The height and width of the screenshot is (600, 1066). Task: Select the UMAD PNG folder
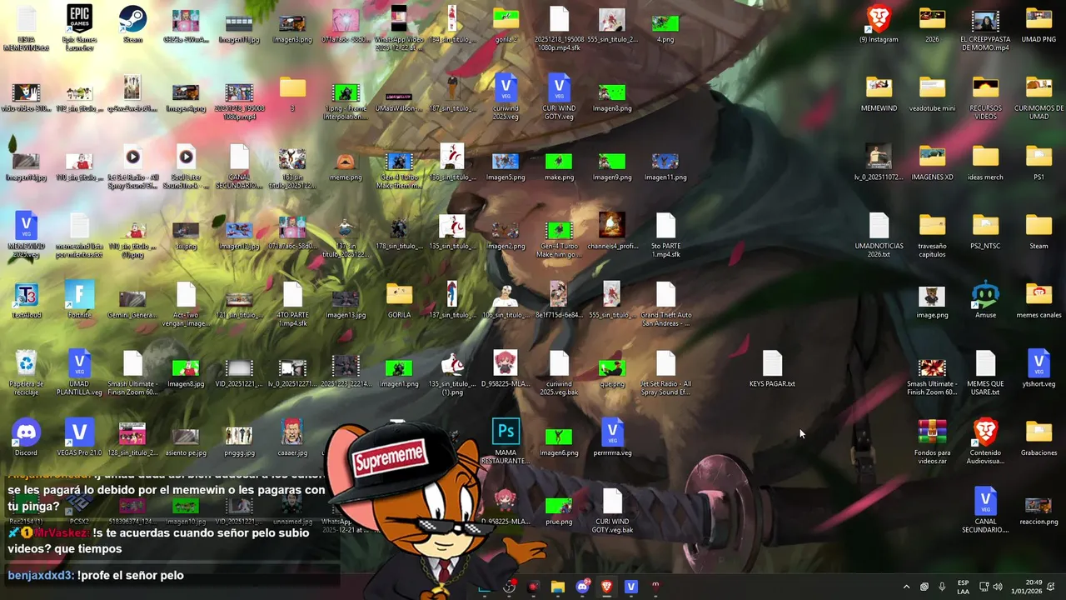coord(1039,23)
